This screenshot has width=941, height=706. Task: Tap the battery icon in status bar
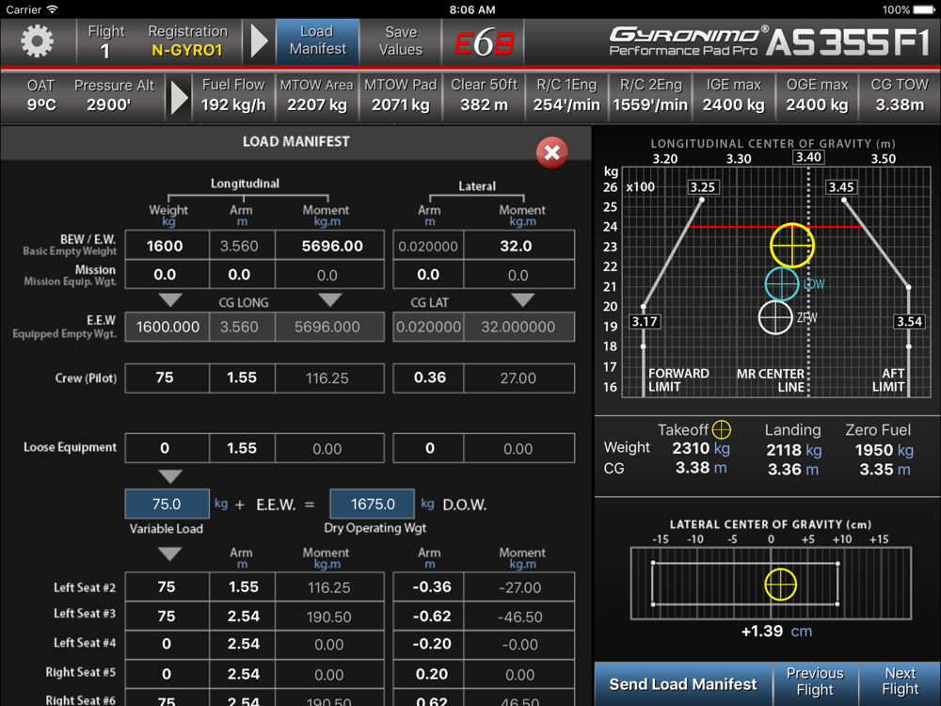click(924, 9)
